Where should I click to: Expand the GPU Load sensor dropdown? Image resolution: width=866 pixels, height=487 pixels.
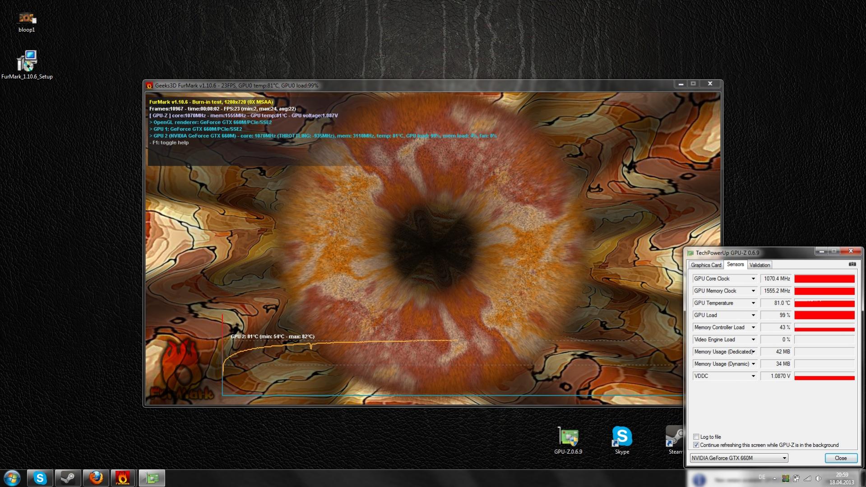coord(753,315)
